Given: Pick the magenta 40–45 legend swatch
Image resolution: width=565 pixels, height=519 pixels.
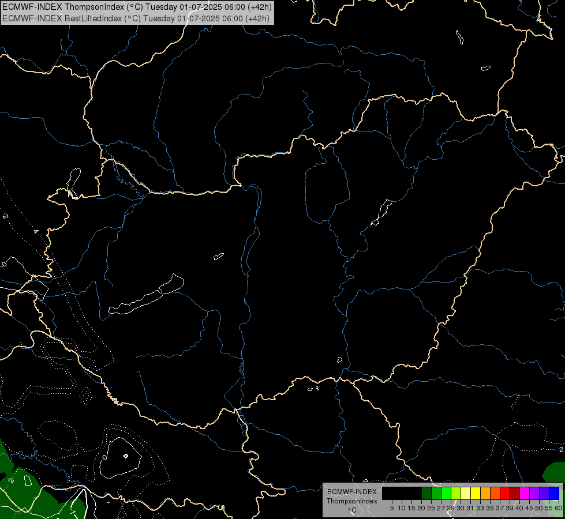Looking at the screenshot, I should pyautogui.click(x=525, y=494).
